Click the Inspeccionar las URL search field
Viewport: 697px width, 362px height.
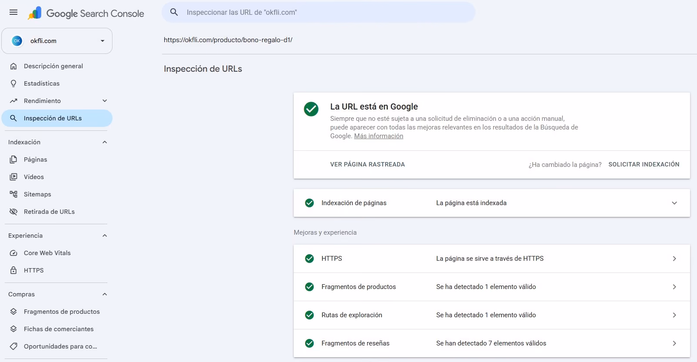click(x=319, y=12)
